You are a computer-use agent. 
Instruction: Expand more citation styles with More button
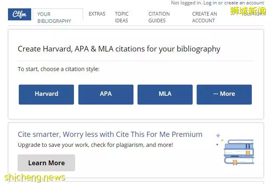(x=224, y=95)
